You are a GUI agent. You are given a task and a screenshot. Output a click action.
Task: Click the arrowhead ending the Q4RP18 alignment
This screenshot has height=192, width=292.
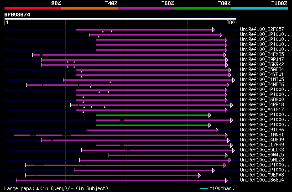click(x=232, y=105)
